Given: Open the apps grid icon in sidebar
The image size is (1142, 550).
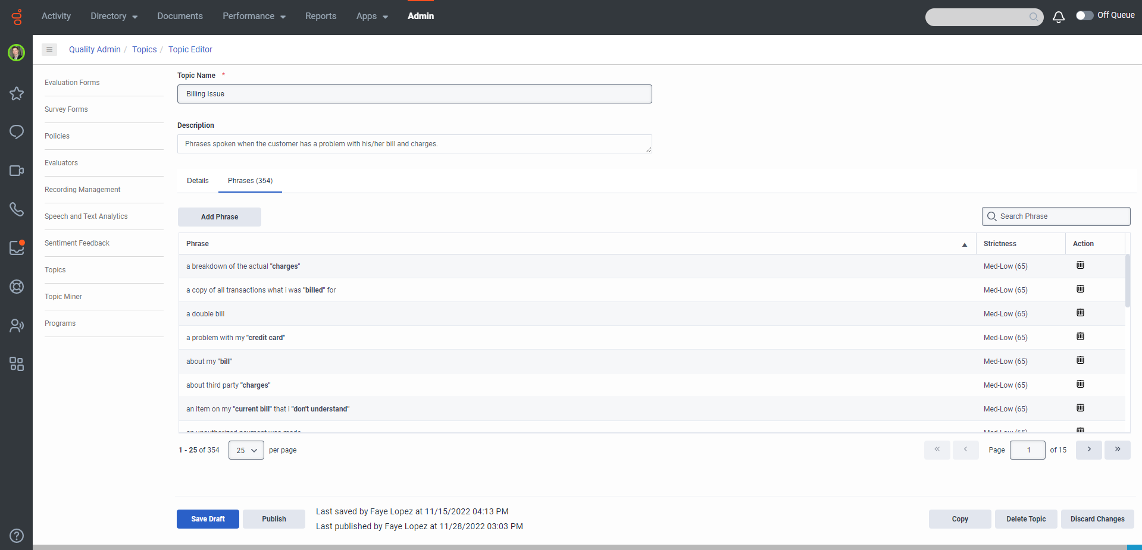Looking at the screenshot, I should pos(16,364).
